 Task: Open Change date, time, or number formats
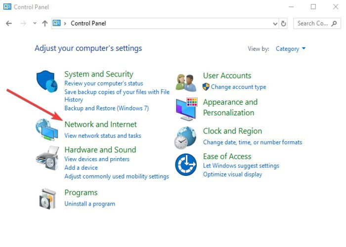[253, 142]
